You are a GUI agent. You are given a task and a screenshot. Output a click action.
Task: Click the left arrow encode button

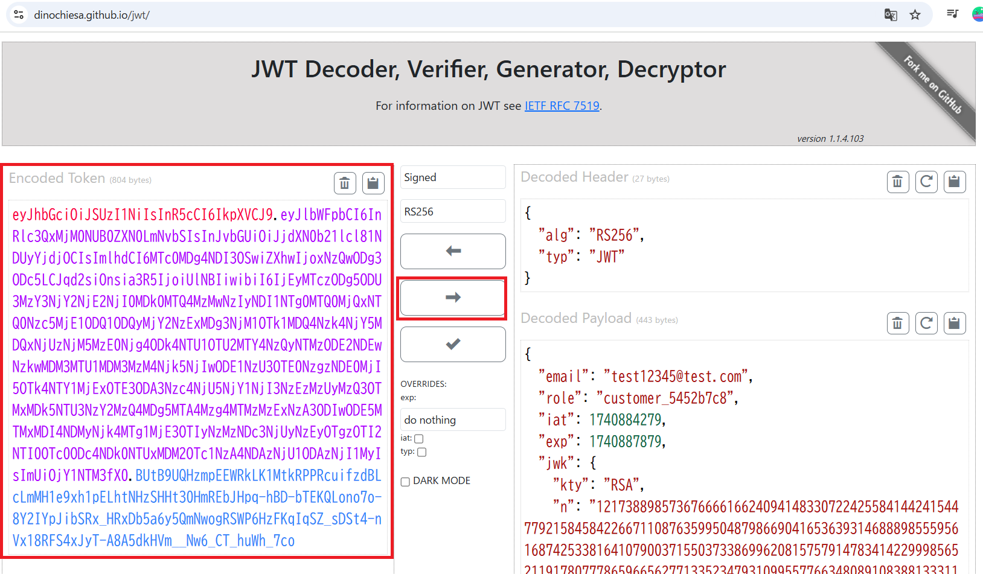coord(453,251)
